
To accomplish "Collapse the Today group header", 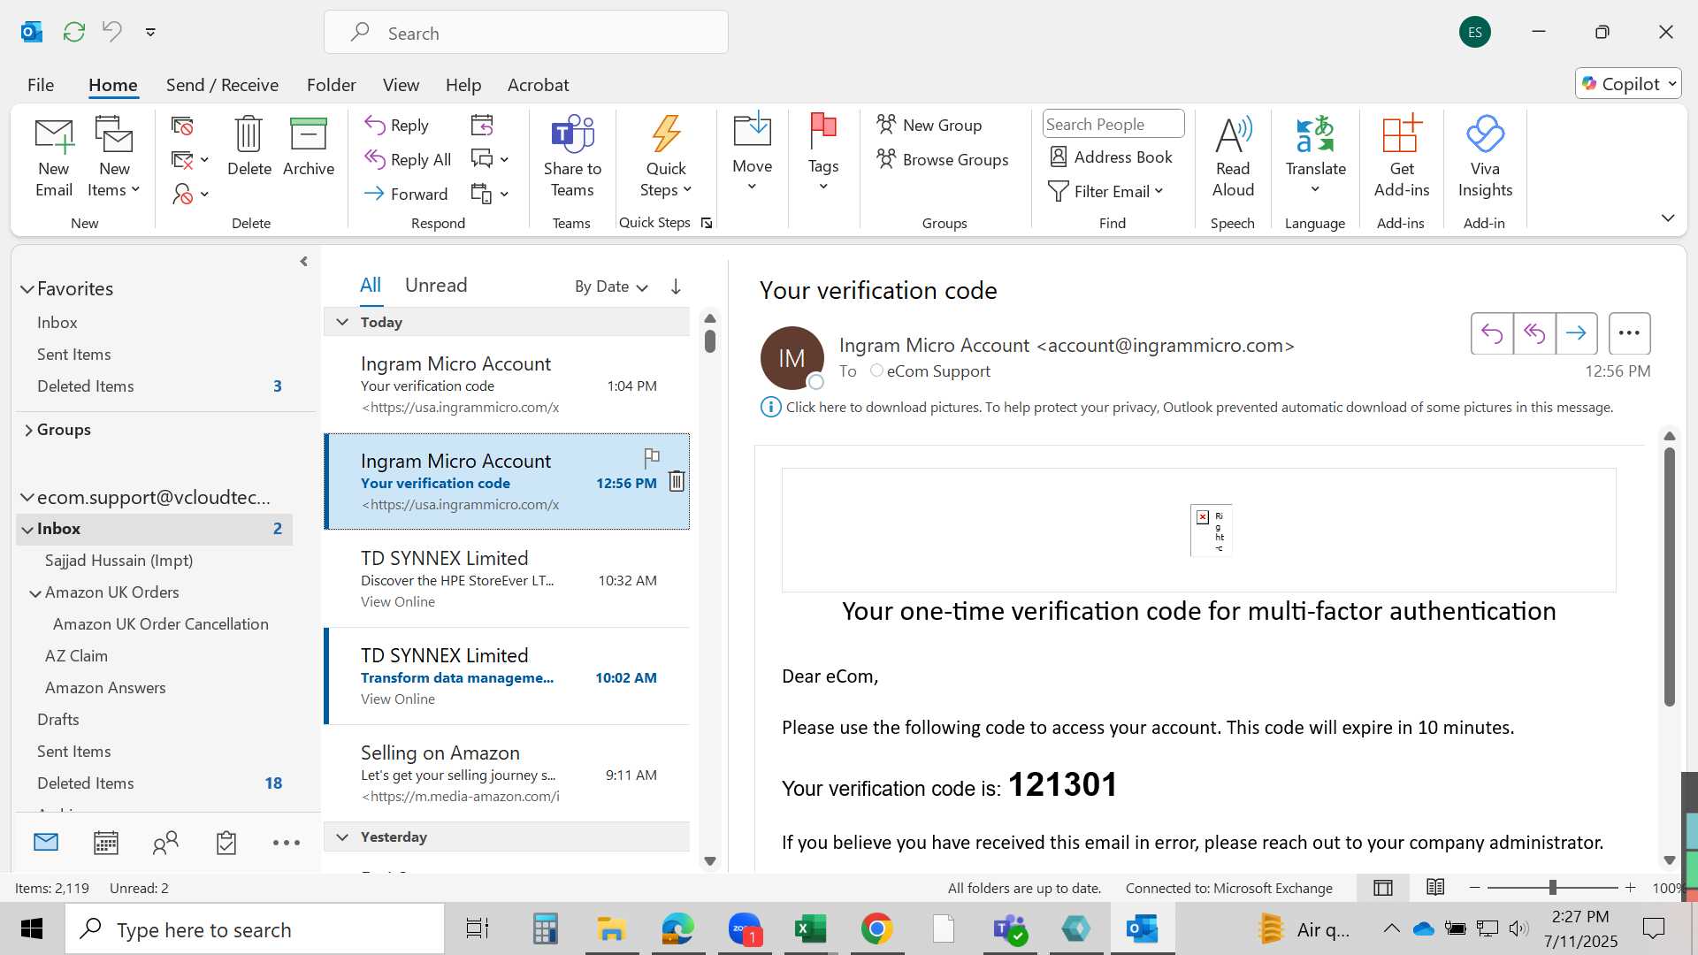I will [342, 323].
